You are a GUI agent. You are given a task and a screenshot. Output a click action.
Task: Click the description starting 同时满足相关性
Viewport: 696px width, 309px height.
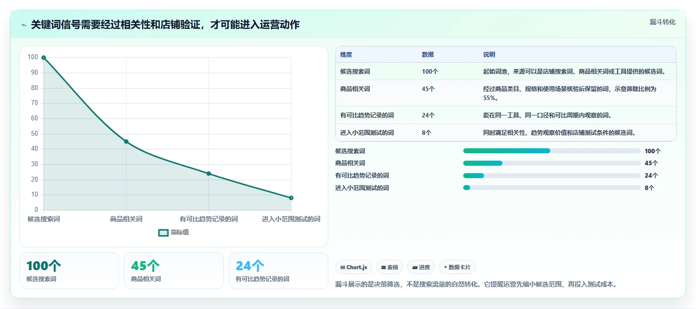(559, 133)
